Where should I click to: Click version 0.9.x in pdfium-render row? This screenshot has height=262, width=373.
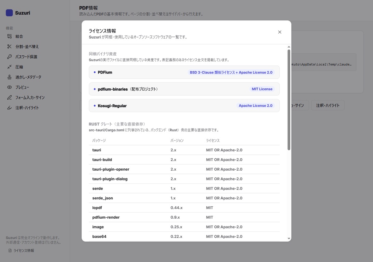175,217
